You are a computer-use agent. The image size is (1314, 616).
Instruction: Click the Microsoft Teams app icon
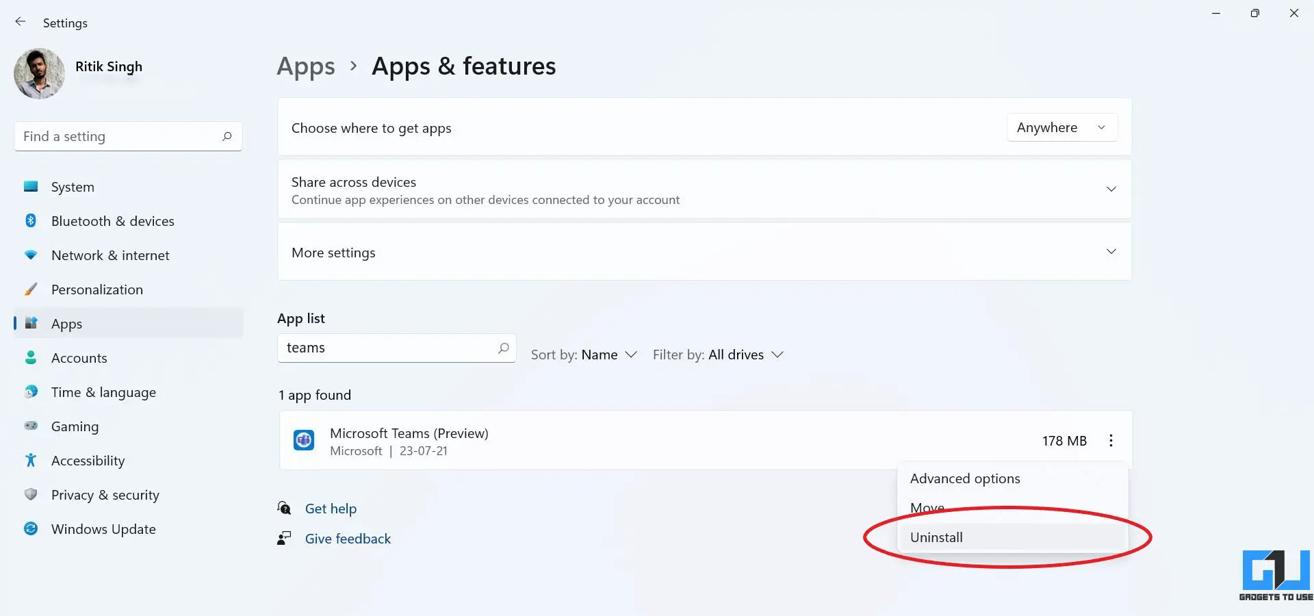coord(304,440)
